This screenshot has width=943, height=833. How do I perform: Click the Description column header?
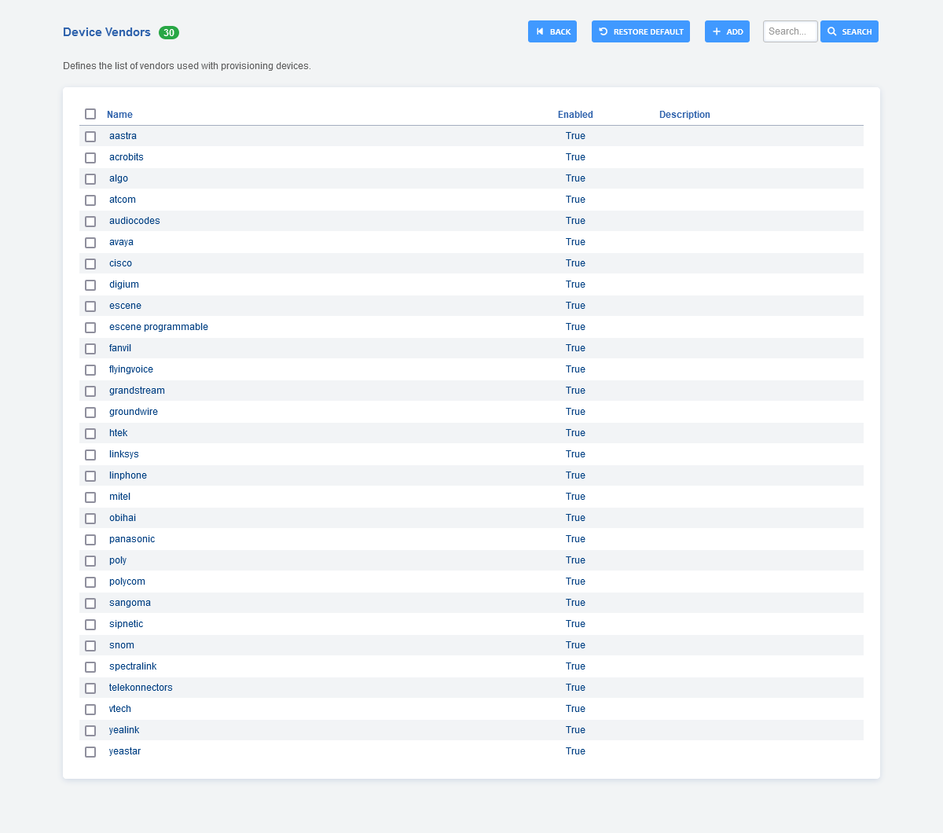pyautogui.click(x=684, y=115)
